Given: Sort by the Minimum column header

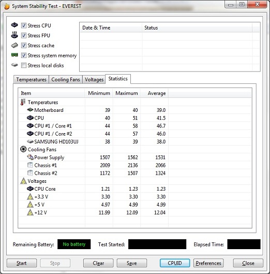Looking at the screenshot, I should coord(99,93).
